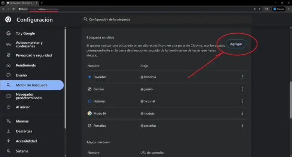Click the accessibility figure icon
The width and height of the screenshot is (292, 157).
click(8, 141)
